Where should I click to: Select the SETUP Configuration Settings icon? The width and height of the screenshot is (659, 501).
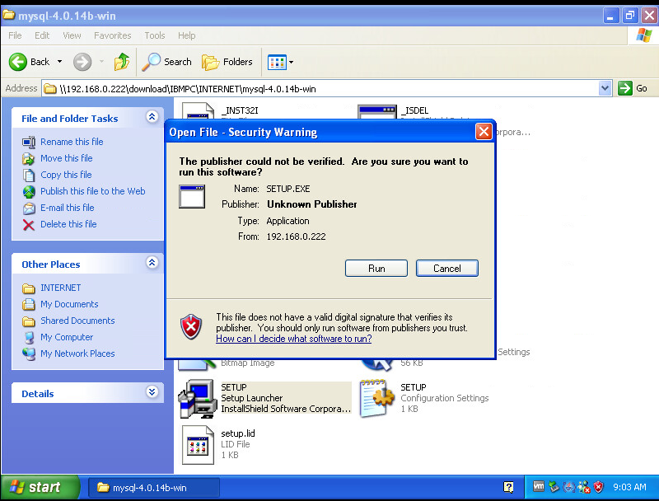[377, 400]
